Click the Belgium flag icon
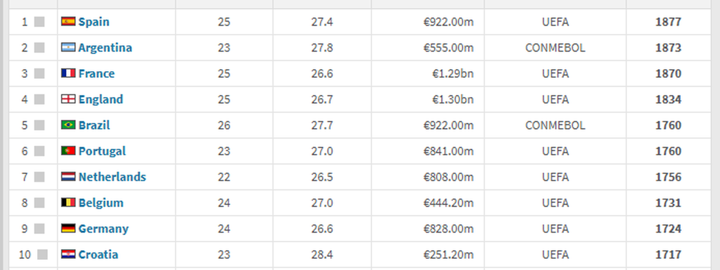 click(68, 203)
